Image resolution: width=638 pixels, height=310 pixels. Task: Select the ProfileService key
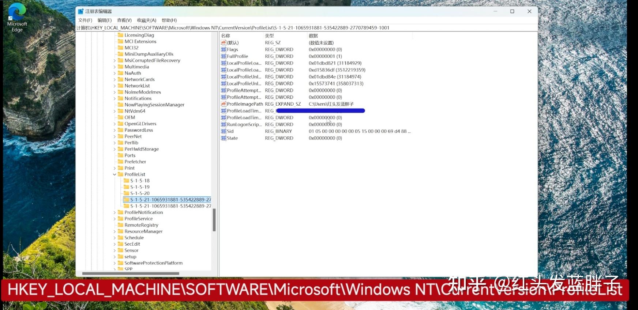click(x=138, y=219)
